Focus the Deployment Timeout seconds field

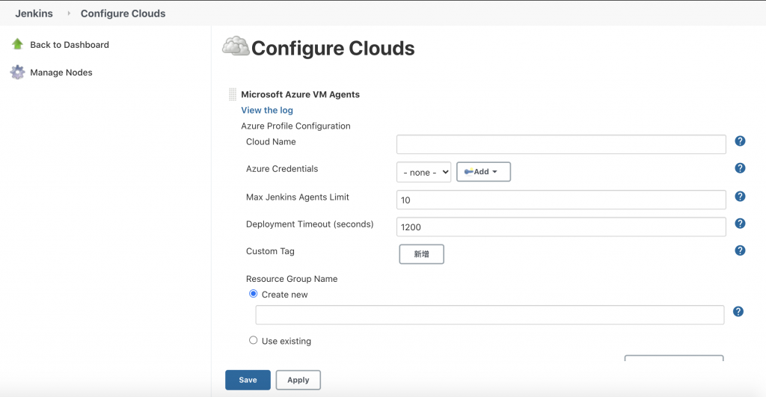[x=561, y=227]
